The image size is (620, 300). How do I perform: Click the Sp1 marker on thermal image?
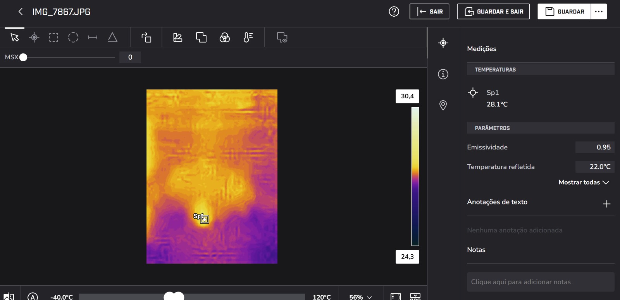pos(205,219)
